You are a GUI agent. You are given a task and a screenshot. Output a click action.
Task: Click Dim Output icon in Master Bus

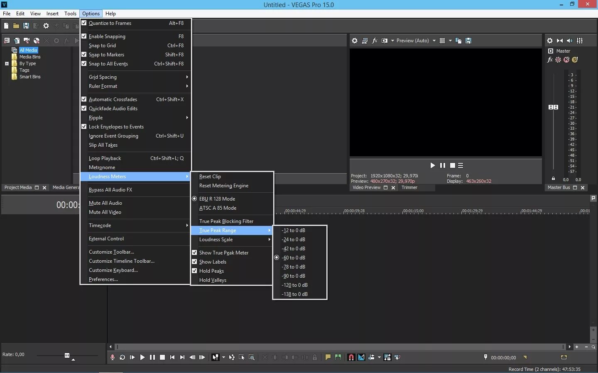[570, 41]
